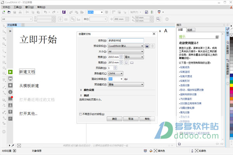
Task: Click the red color swatch in palette
Action: (231, 88)
